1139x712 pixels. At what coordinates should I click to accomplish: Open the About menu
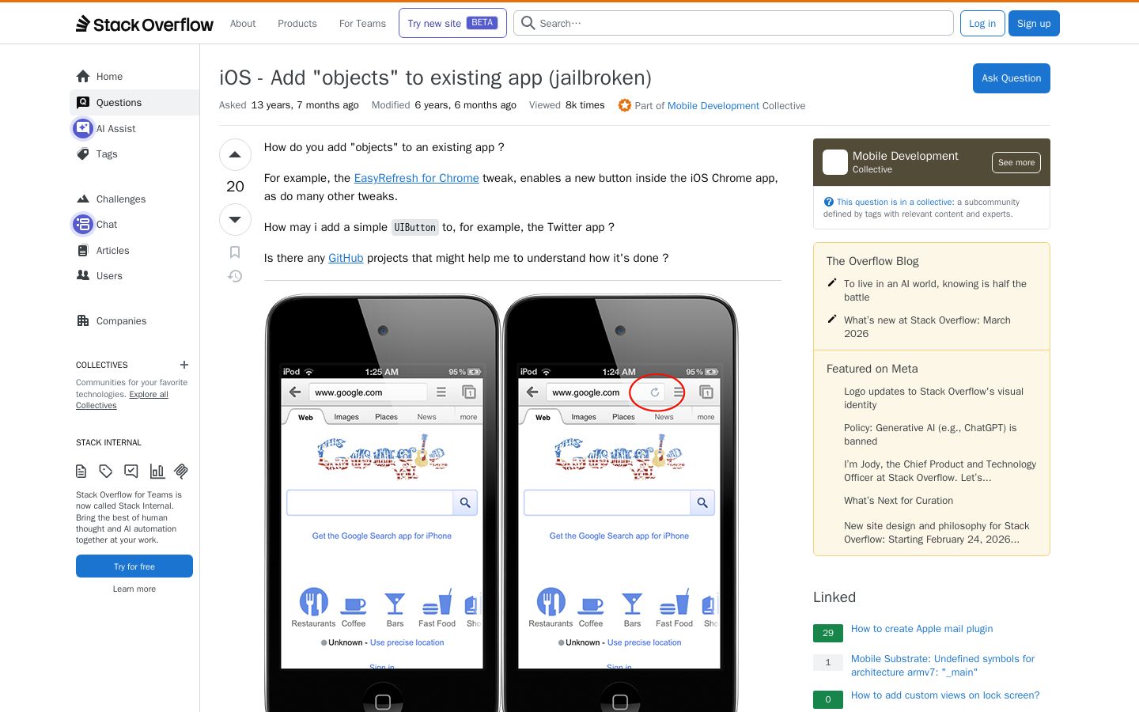(x=243, y=24)
